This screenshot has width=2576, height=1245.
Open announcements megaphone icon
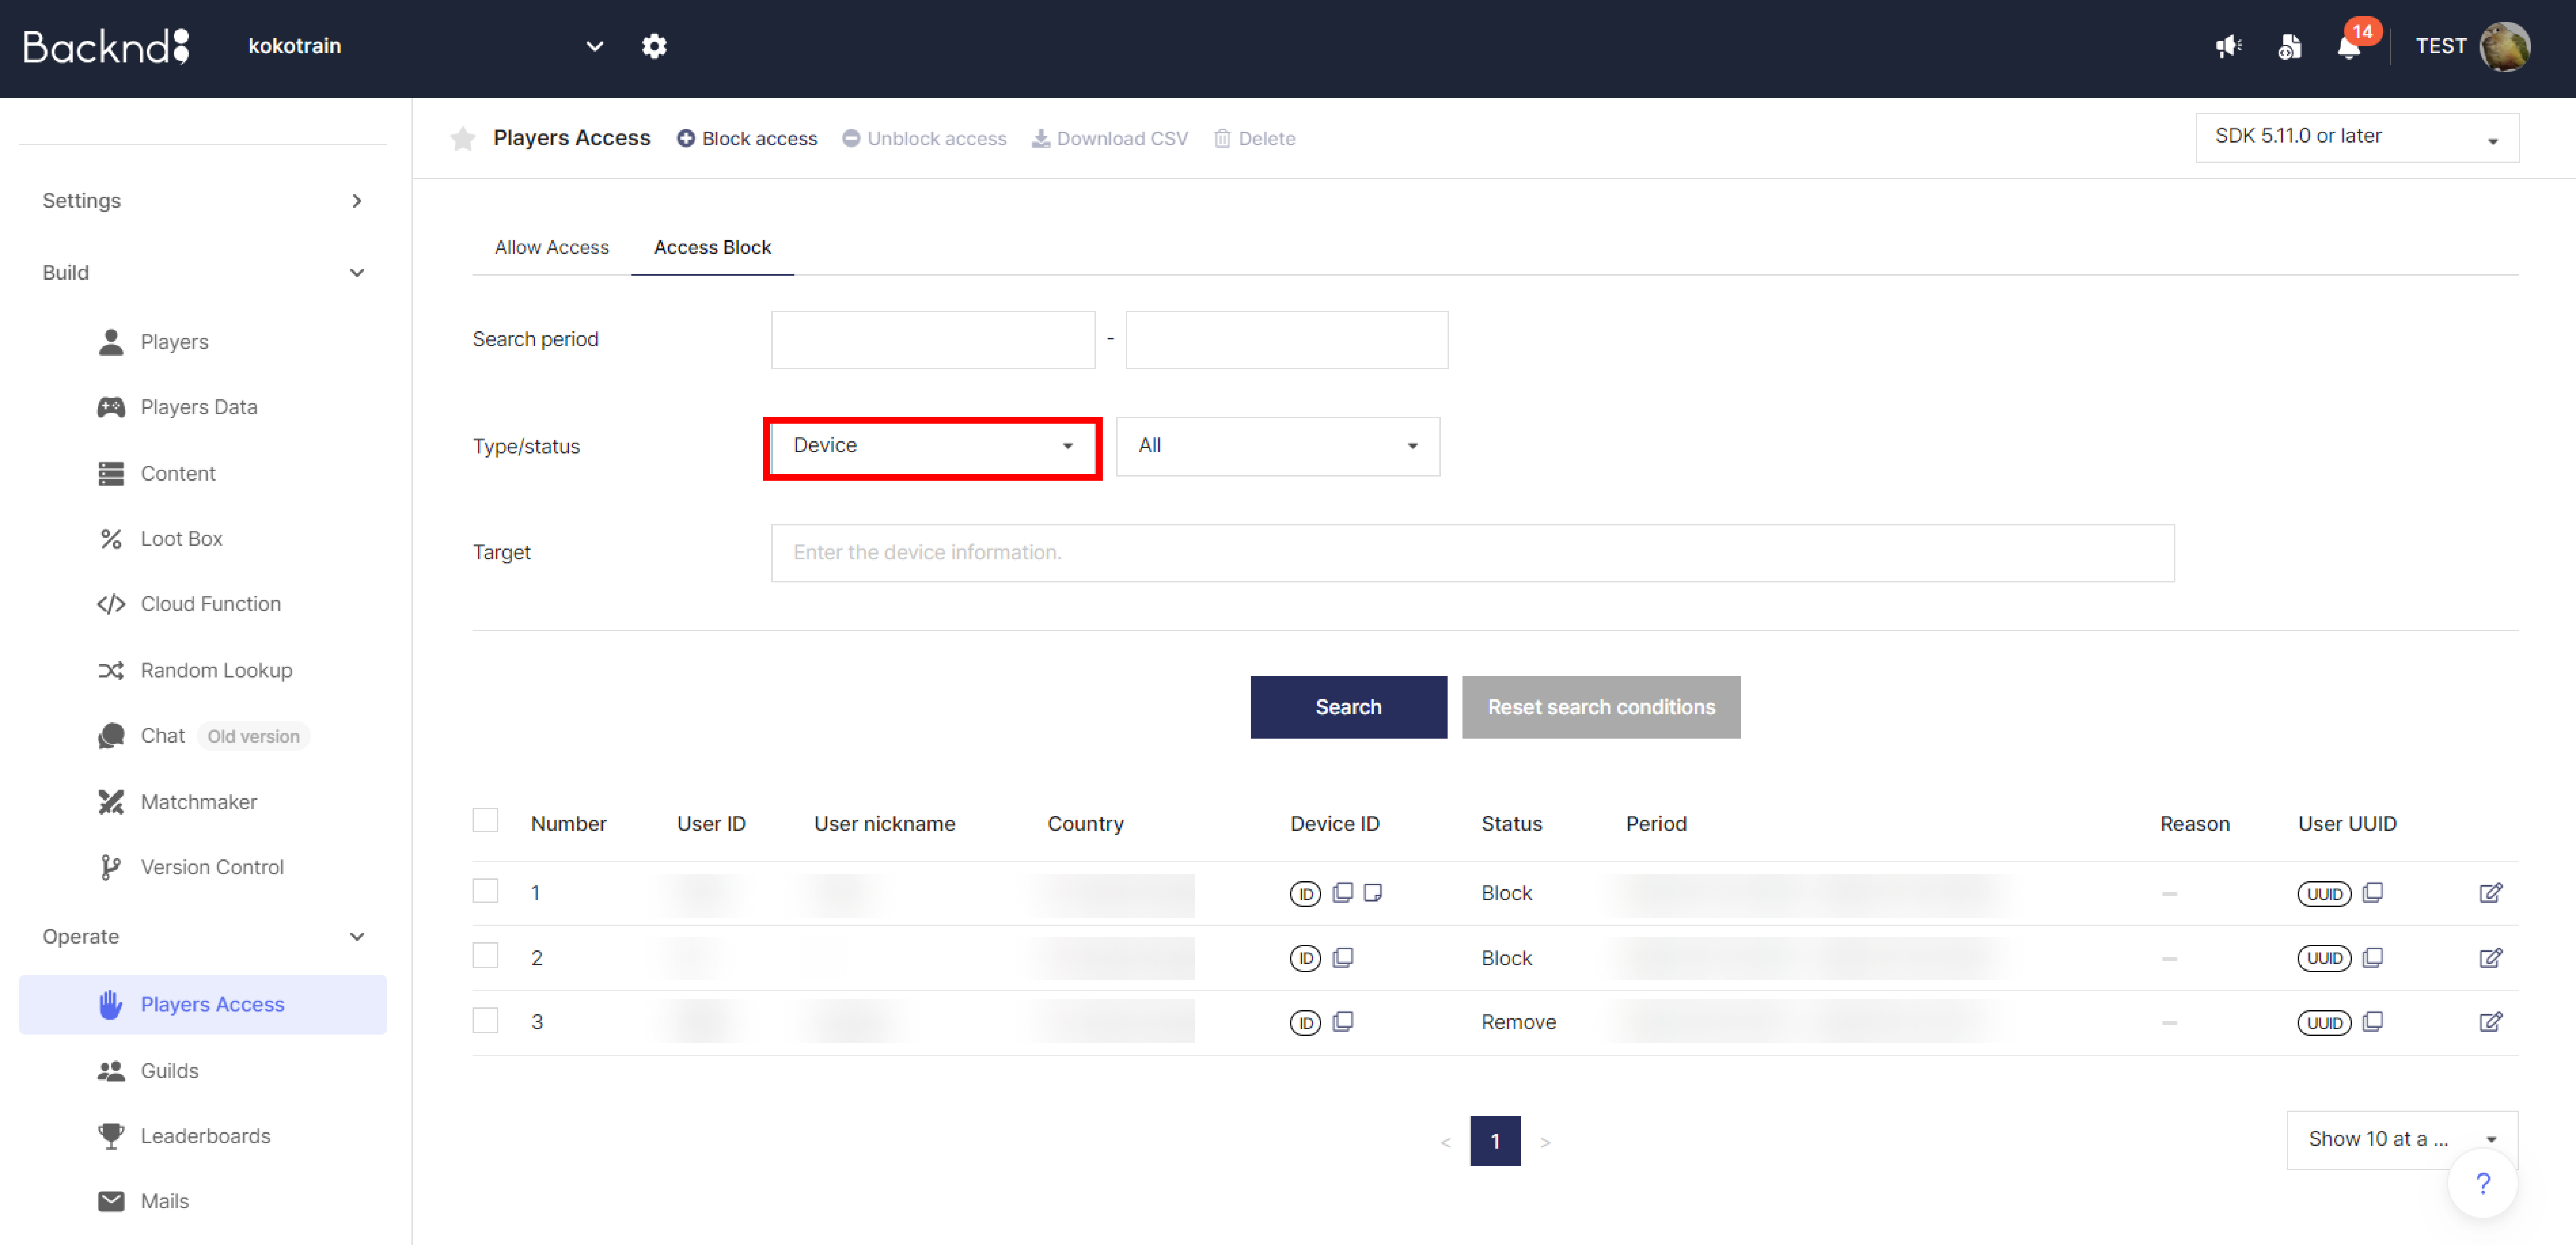pyautogui.click(x=2228, y=46)
